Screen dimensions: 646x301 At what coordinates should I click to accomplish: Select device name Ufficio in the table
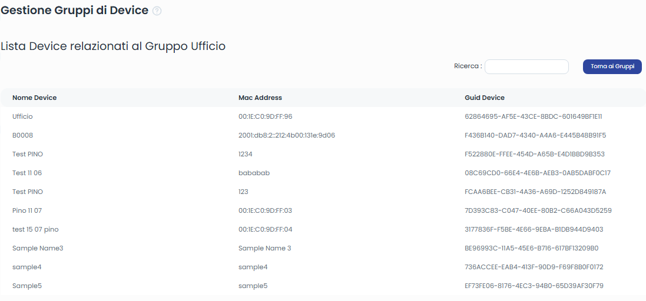coord(22,116)
